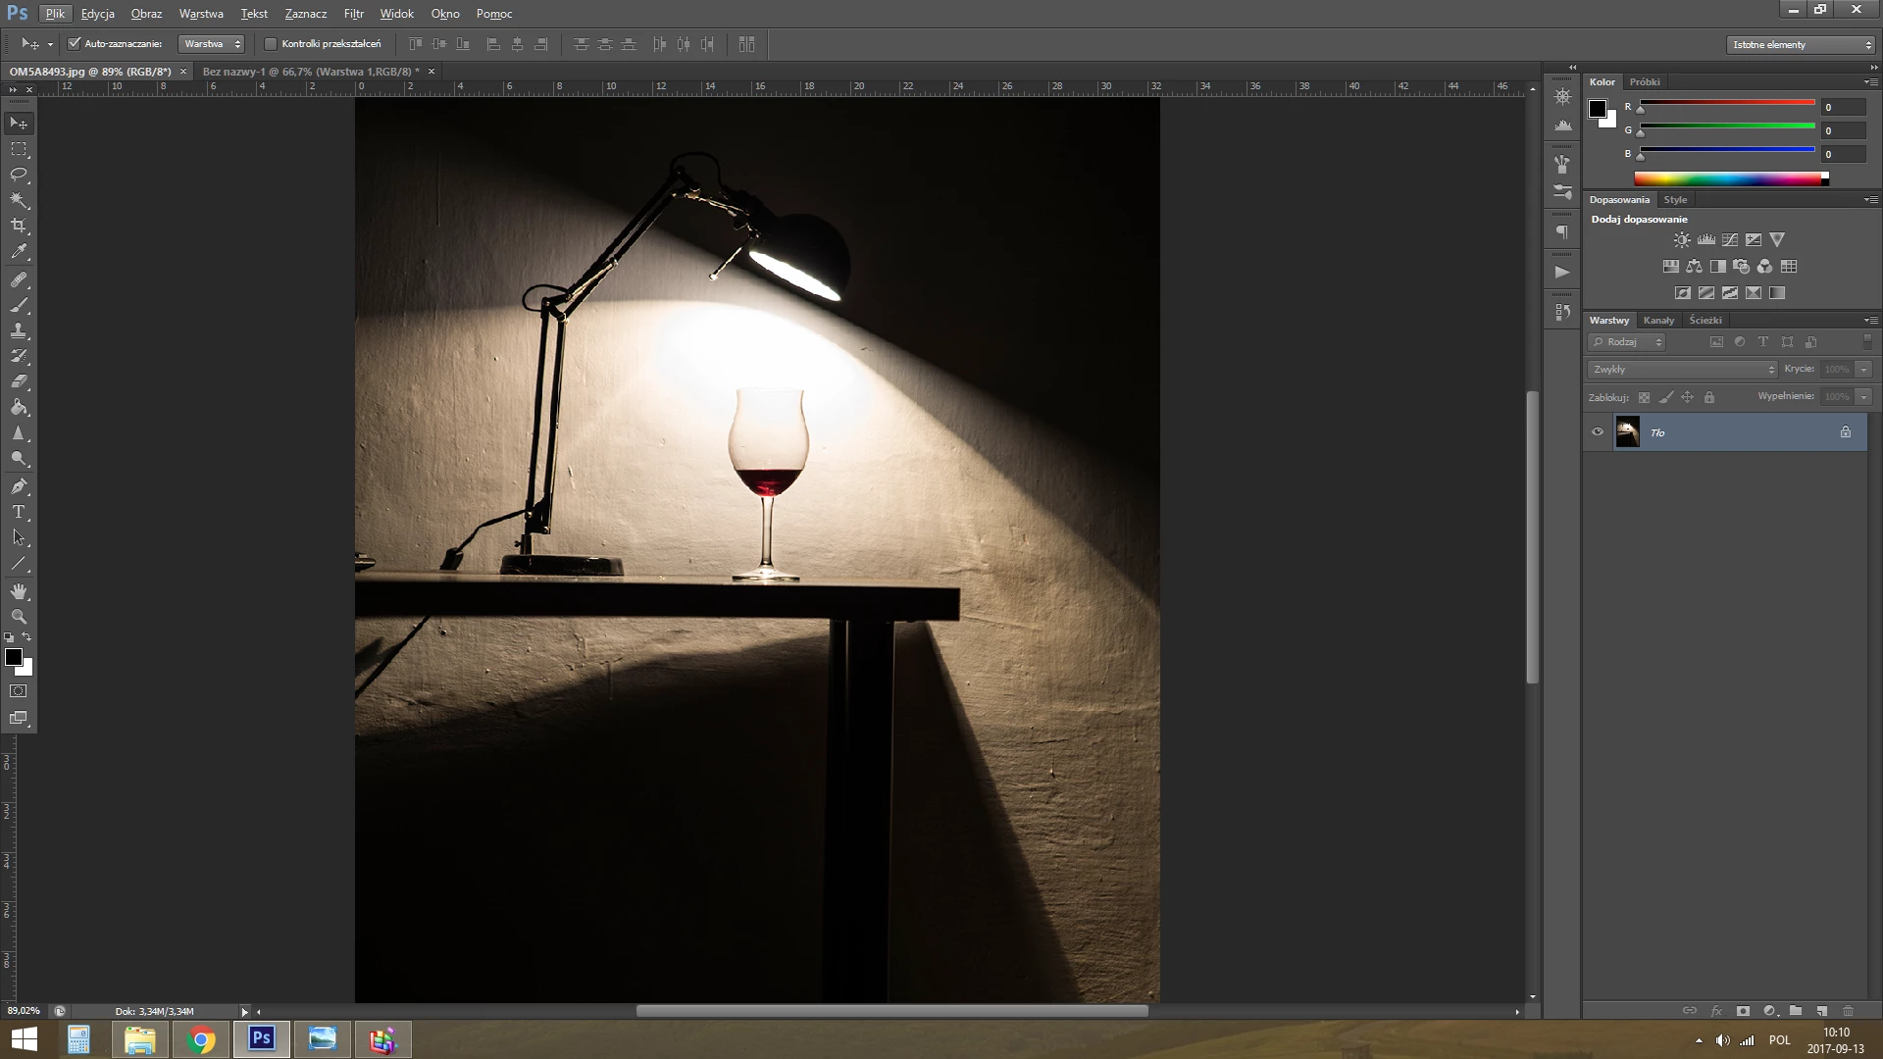Select the Lasso tool

coord(19,175)
